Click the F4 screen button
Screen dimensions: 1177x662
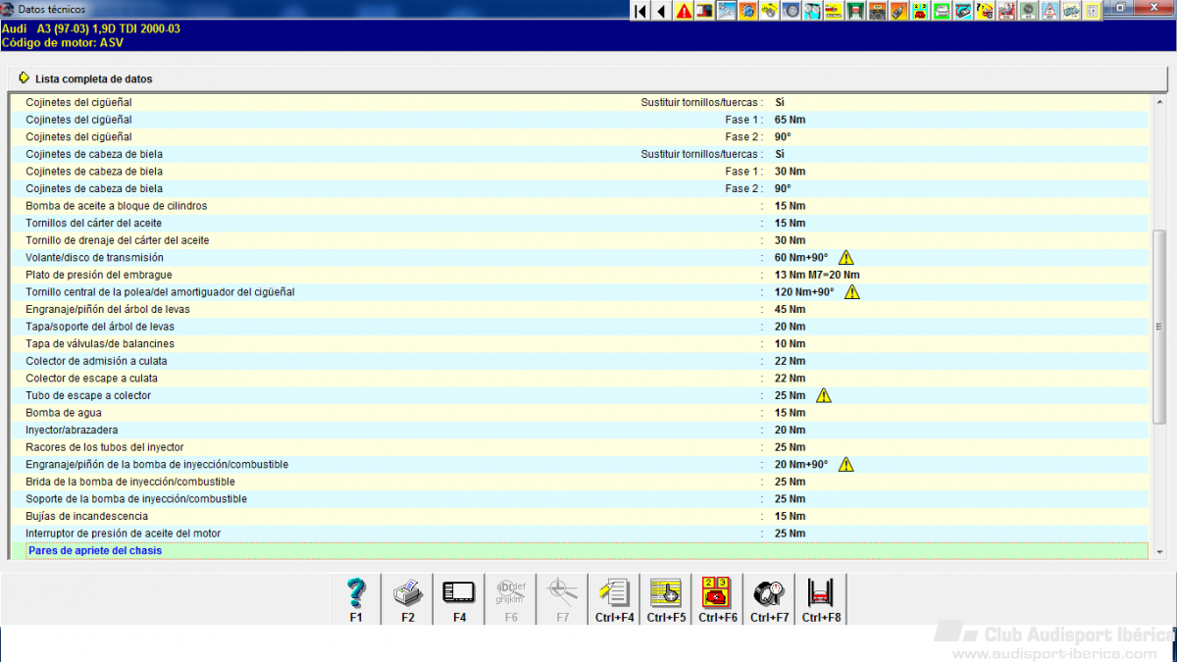pyautogui.click(x=459, y=599)
